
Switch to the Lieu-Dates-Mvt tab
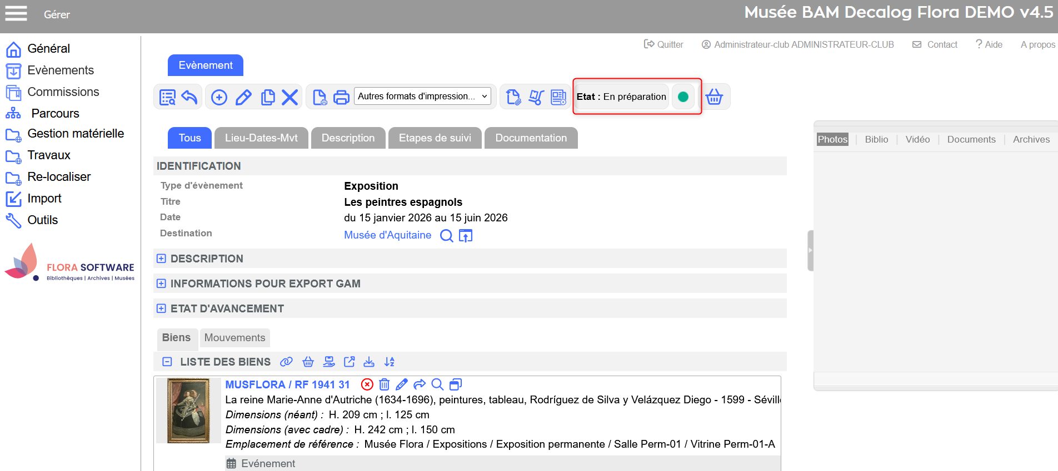pos(261,138)
